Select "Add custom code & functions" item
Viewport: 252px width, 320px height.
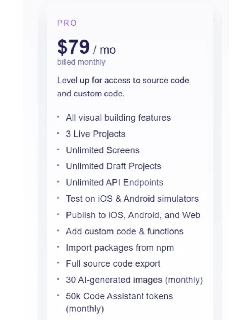[125, 231]
